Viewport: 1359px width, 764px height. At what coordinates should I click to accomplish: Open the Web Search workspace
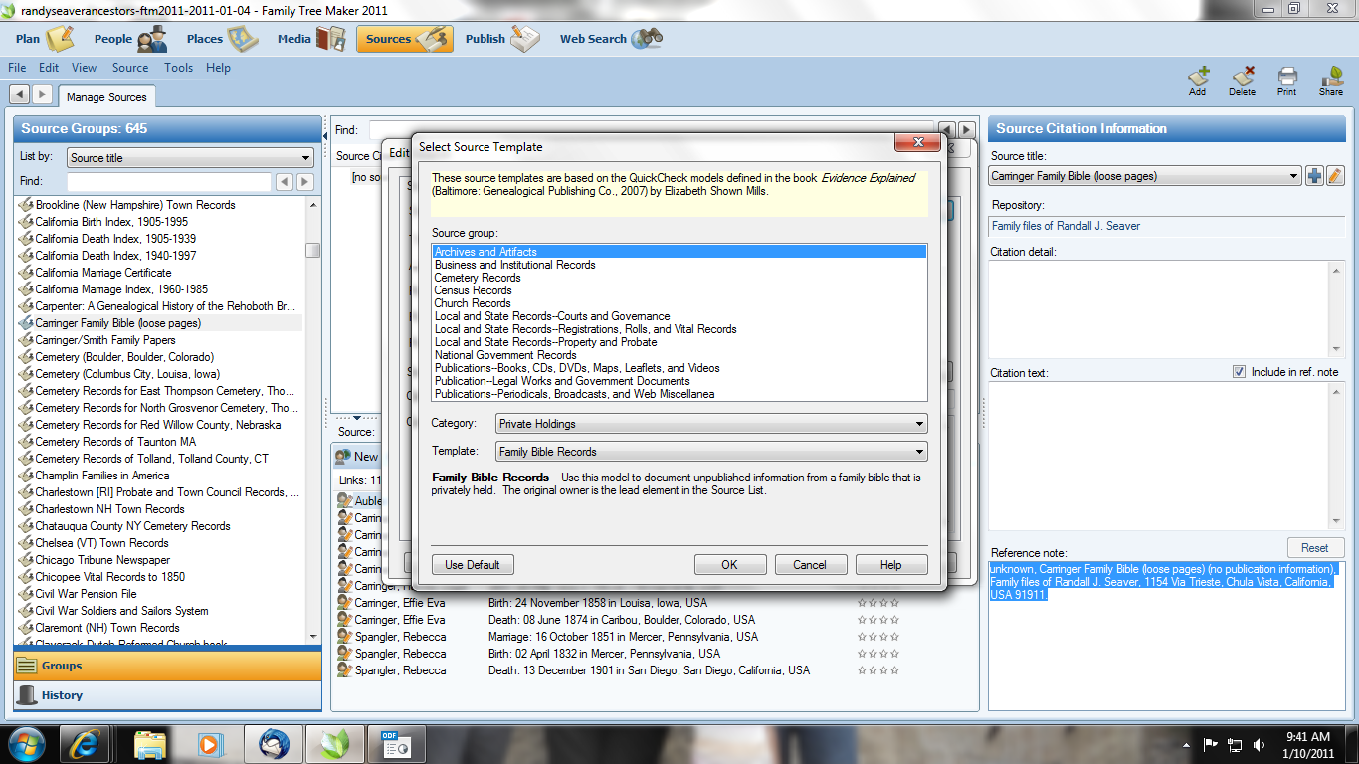tap(610, 39)
